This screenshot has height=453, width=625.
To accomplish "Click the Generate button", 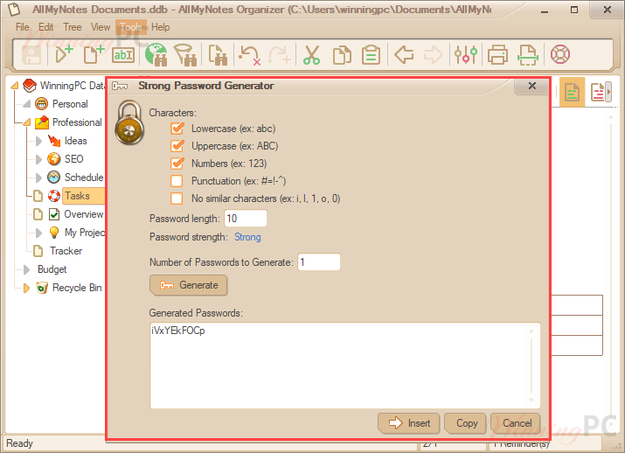I will click(x=189, y=285).
